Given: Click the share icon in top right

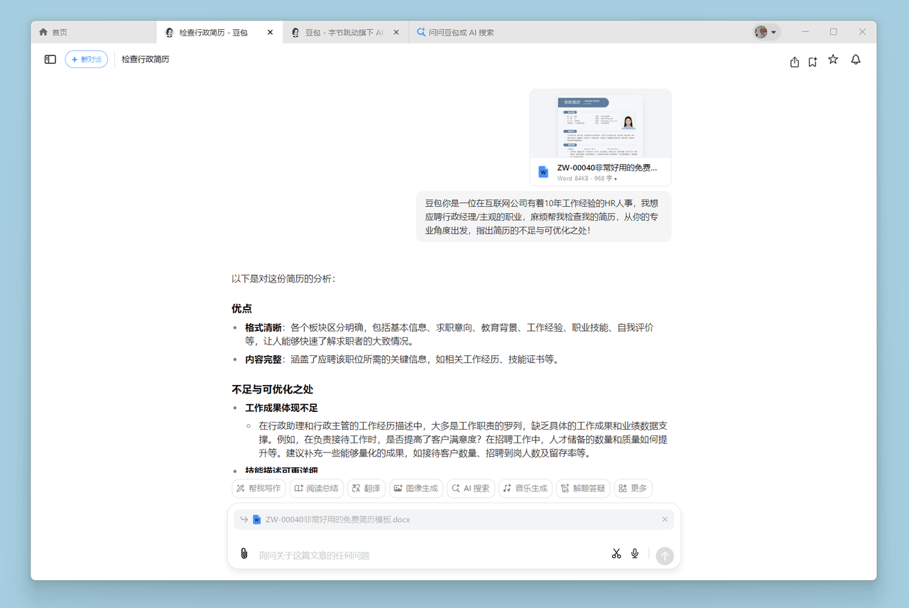Looking at the screenshot, I should pyautogui.click(x=795, y=62).
